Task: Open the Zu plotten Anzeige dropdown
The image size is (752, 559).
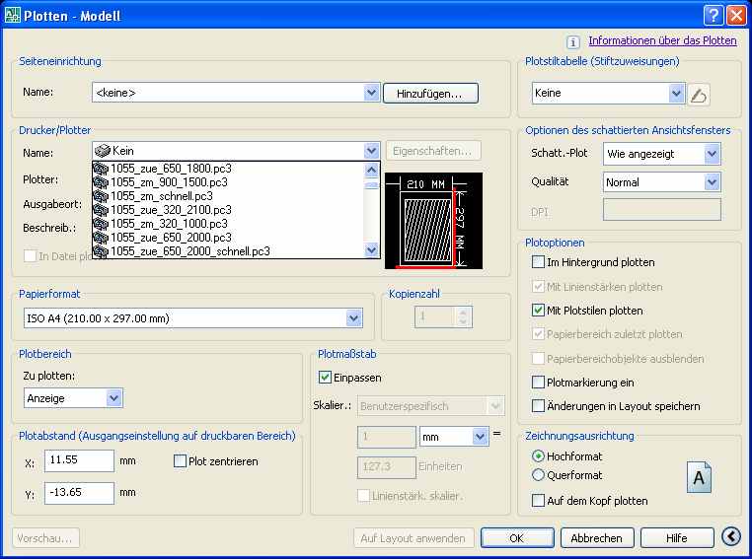Action: (x=113, y=398)
